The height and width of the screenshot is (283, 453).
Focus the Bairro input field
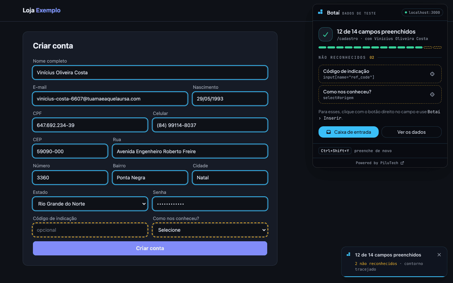(x=150, y=178)
